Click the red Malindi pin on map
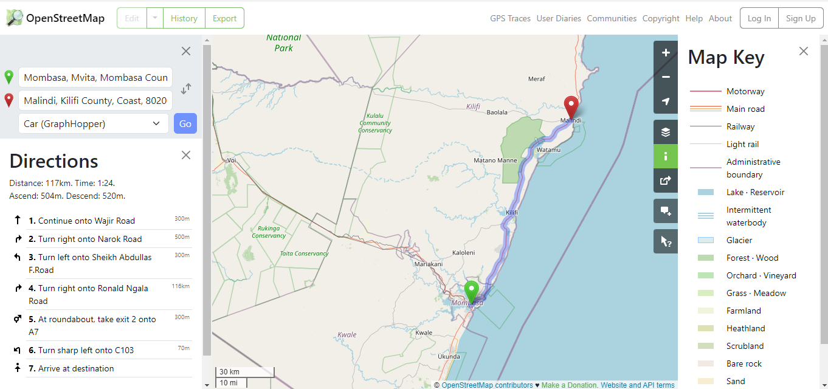The image size is (828, 389). [571, 108]
